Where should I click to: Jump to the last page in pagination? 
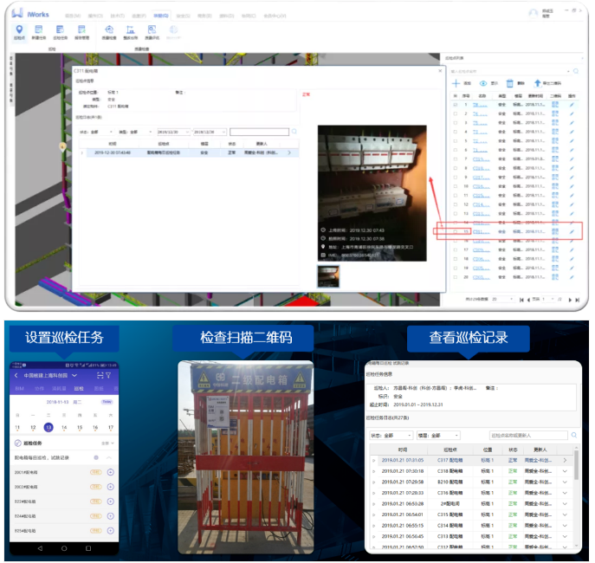coord(578,300)
